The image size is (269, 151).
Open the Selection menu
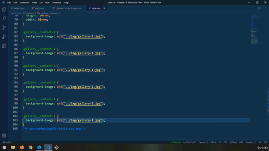click(x=25, y=3)
